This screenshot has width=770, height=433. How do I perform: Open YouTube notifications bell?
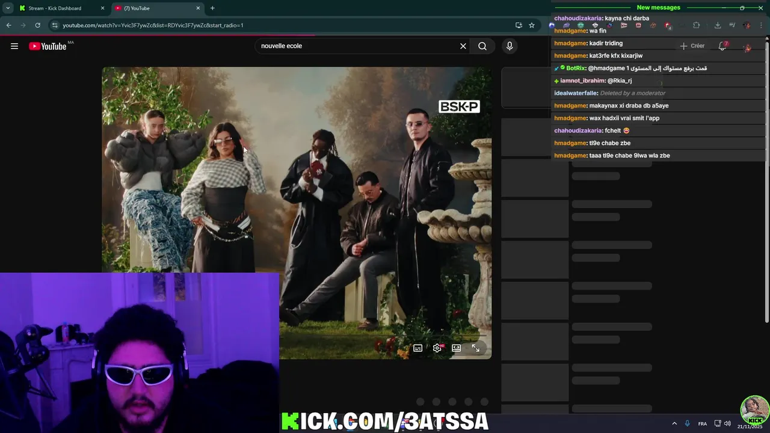coord(722,46)
